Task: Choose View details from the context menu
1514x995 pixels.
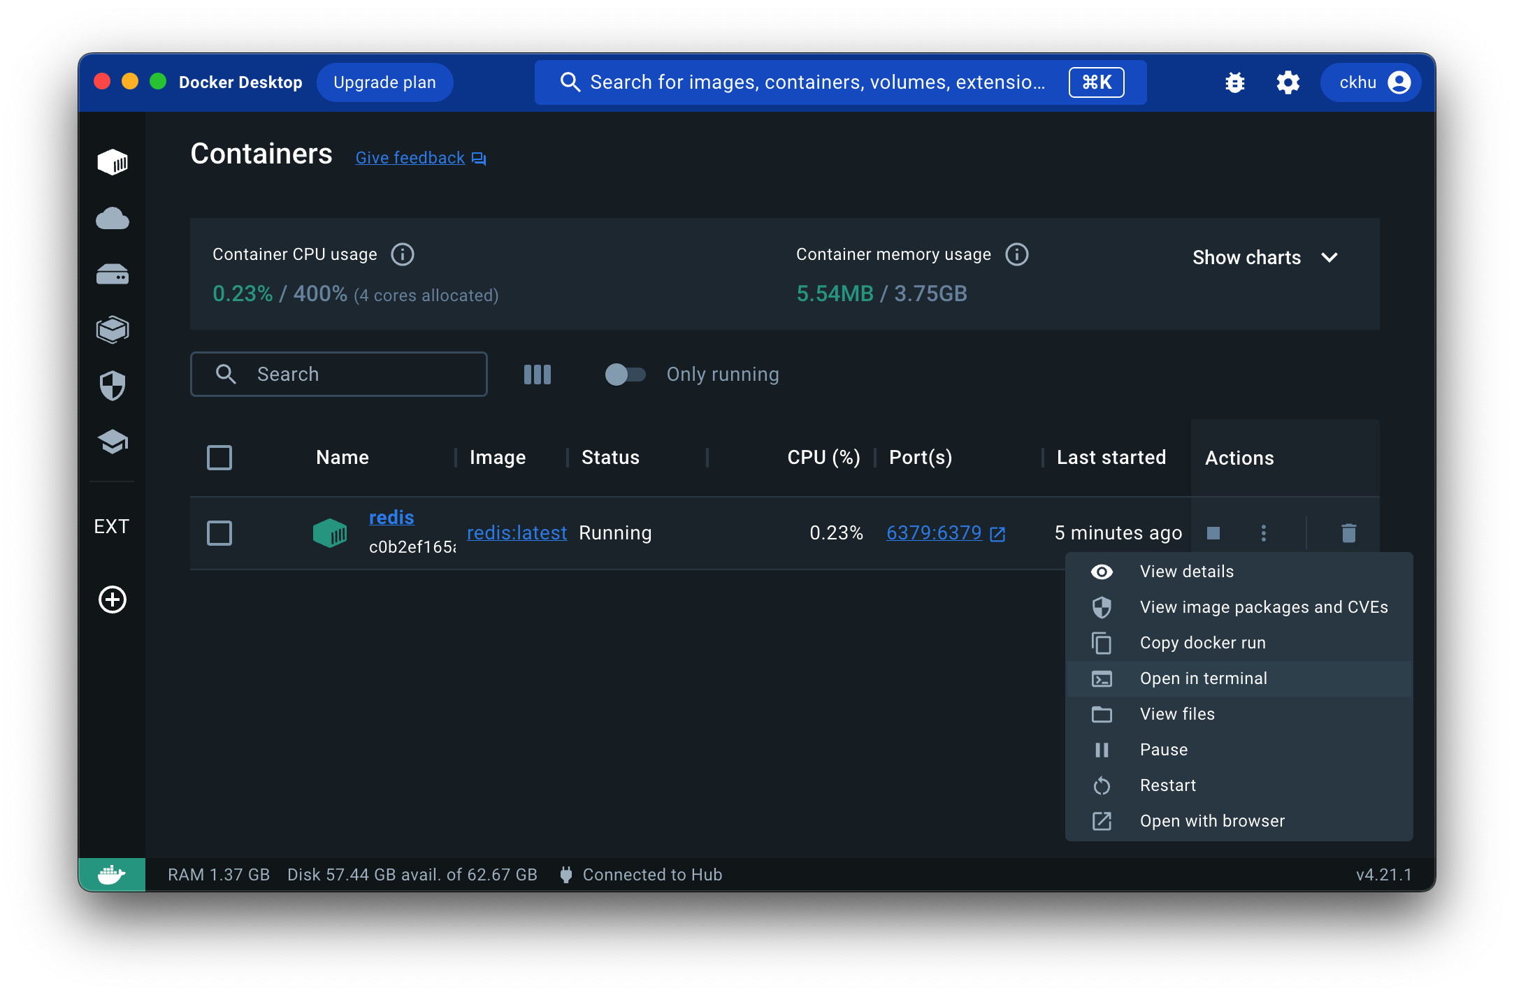Action: click(1239, 572)
